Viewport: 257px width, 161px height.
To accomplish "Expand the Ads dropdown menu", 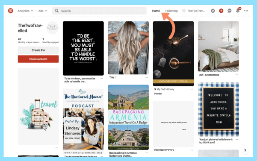I will [x=42, y=11].
